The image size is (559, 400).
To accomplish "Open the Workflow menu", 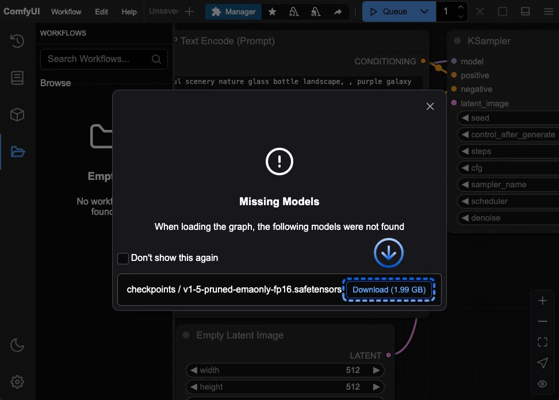I will [x=66, y=11].
